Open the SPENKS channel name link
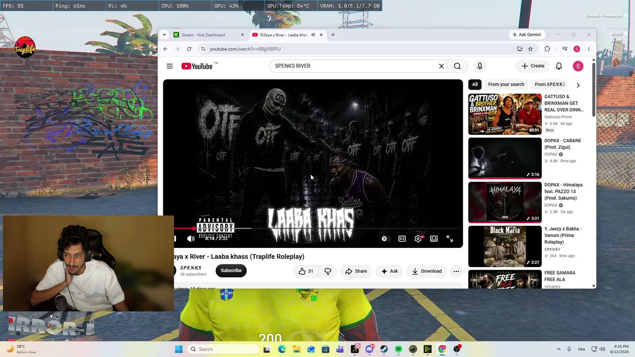 point(190,268)
